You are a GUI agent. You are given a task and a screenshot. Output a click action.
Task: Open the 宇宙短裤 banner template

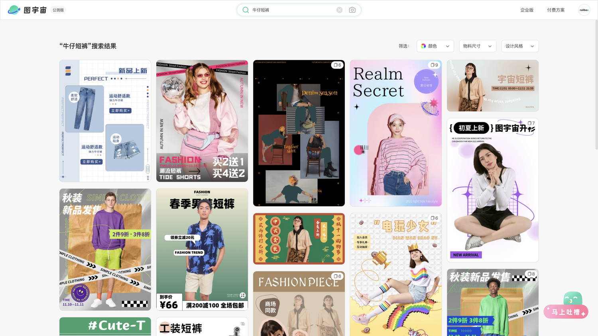tap(493, 86)
